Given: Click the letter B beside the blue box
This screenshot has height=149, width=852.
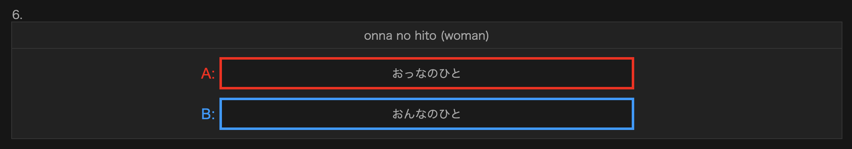Looking at the screenshot, I should (206, 114).
